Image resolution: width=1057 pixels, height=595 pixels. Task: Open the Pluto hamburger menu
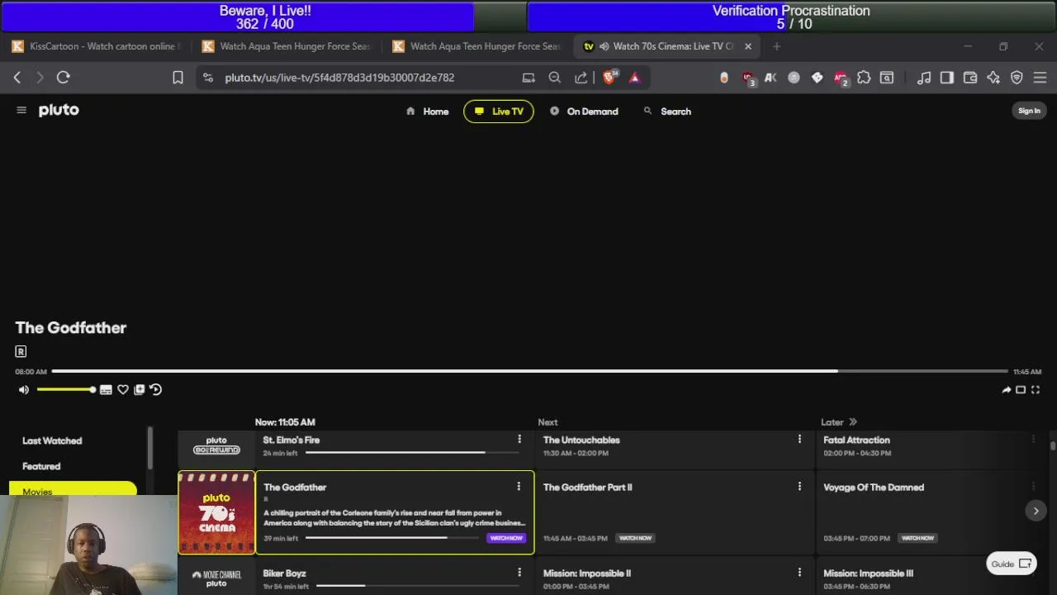21,110
